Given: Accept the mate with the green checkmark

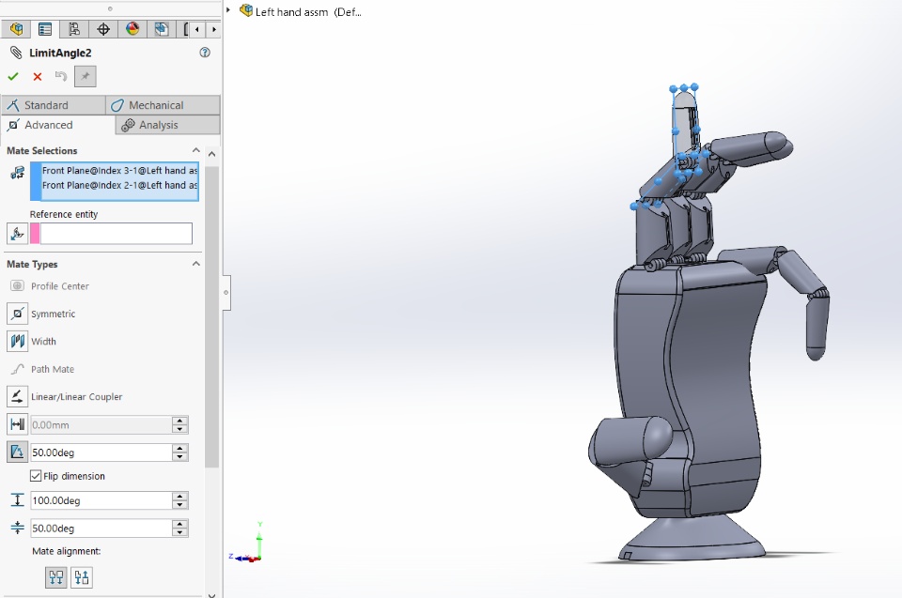Looking at the screenshot, I should [13, 76].
